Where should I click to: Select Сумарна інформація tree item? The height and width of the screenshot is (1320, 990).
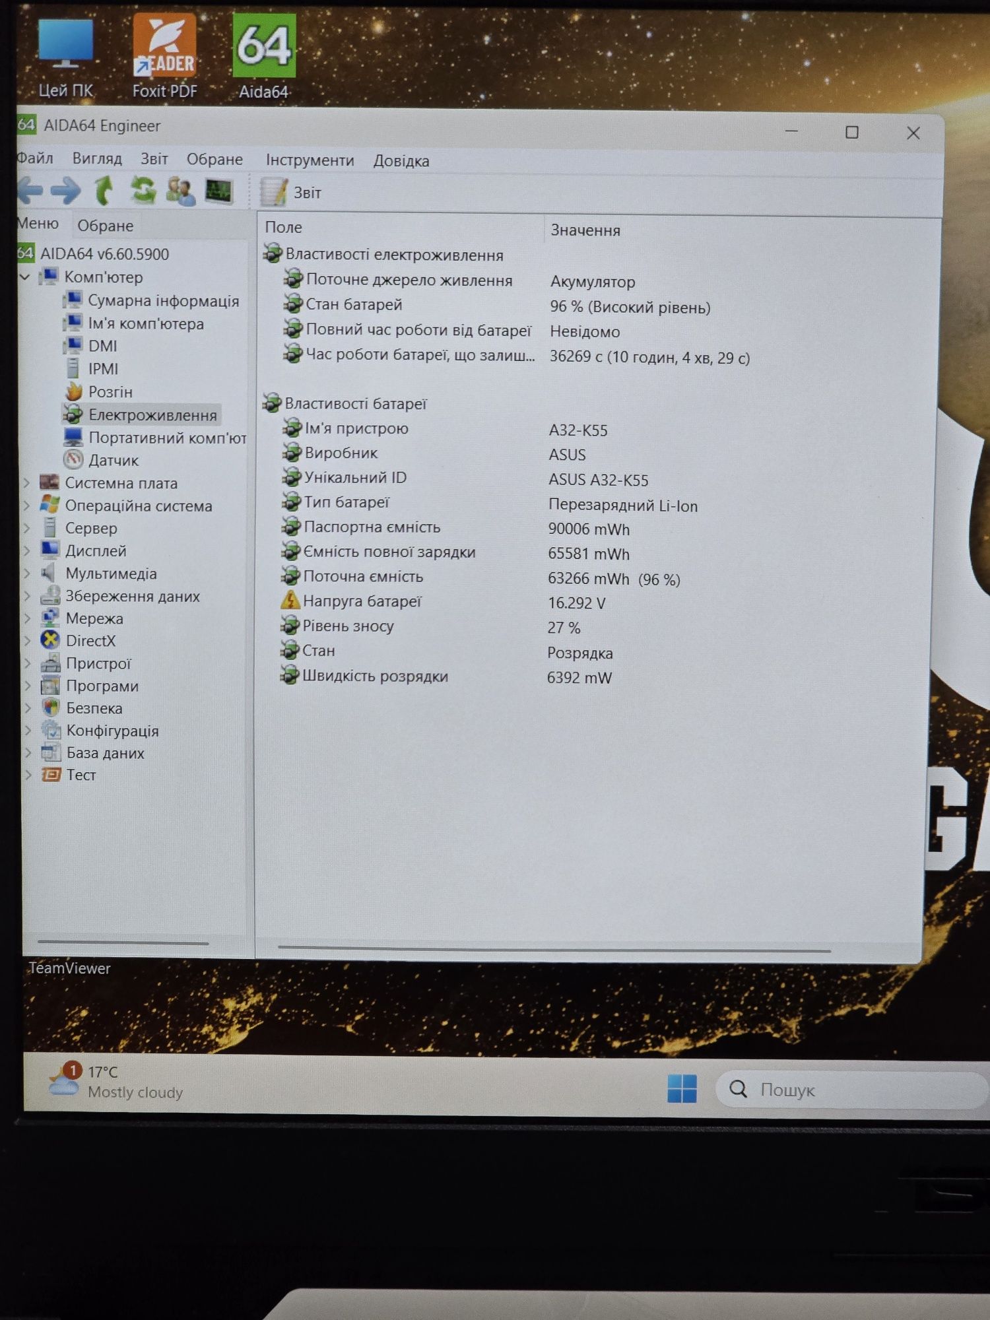pyautogui.click(x=151, y=301)
